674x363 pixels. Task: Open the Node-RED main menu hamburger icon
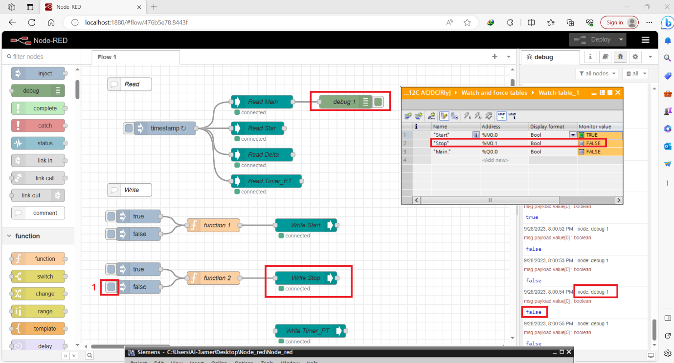click(x=645, y=40)
